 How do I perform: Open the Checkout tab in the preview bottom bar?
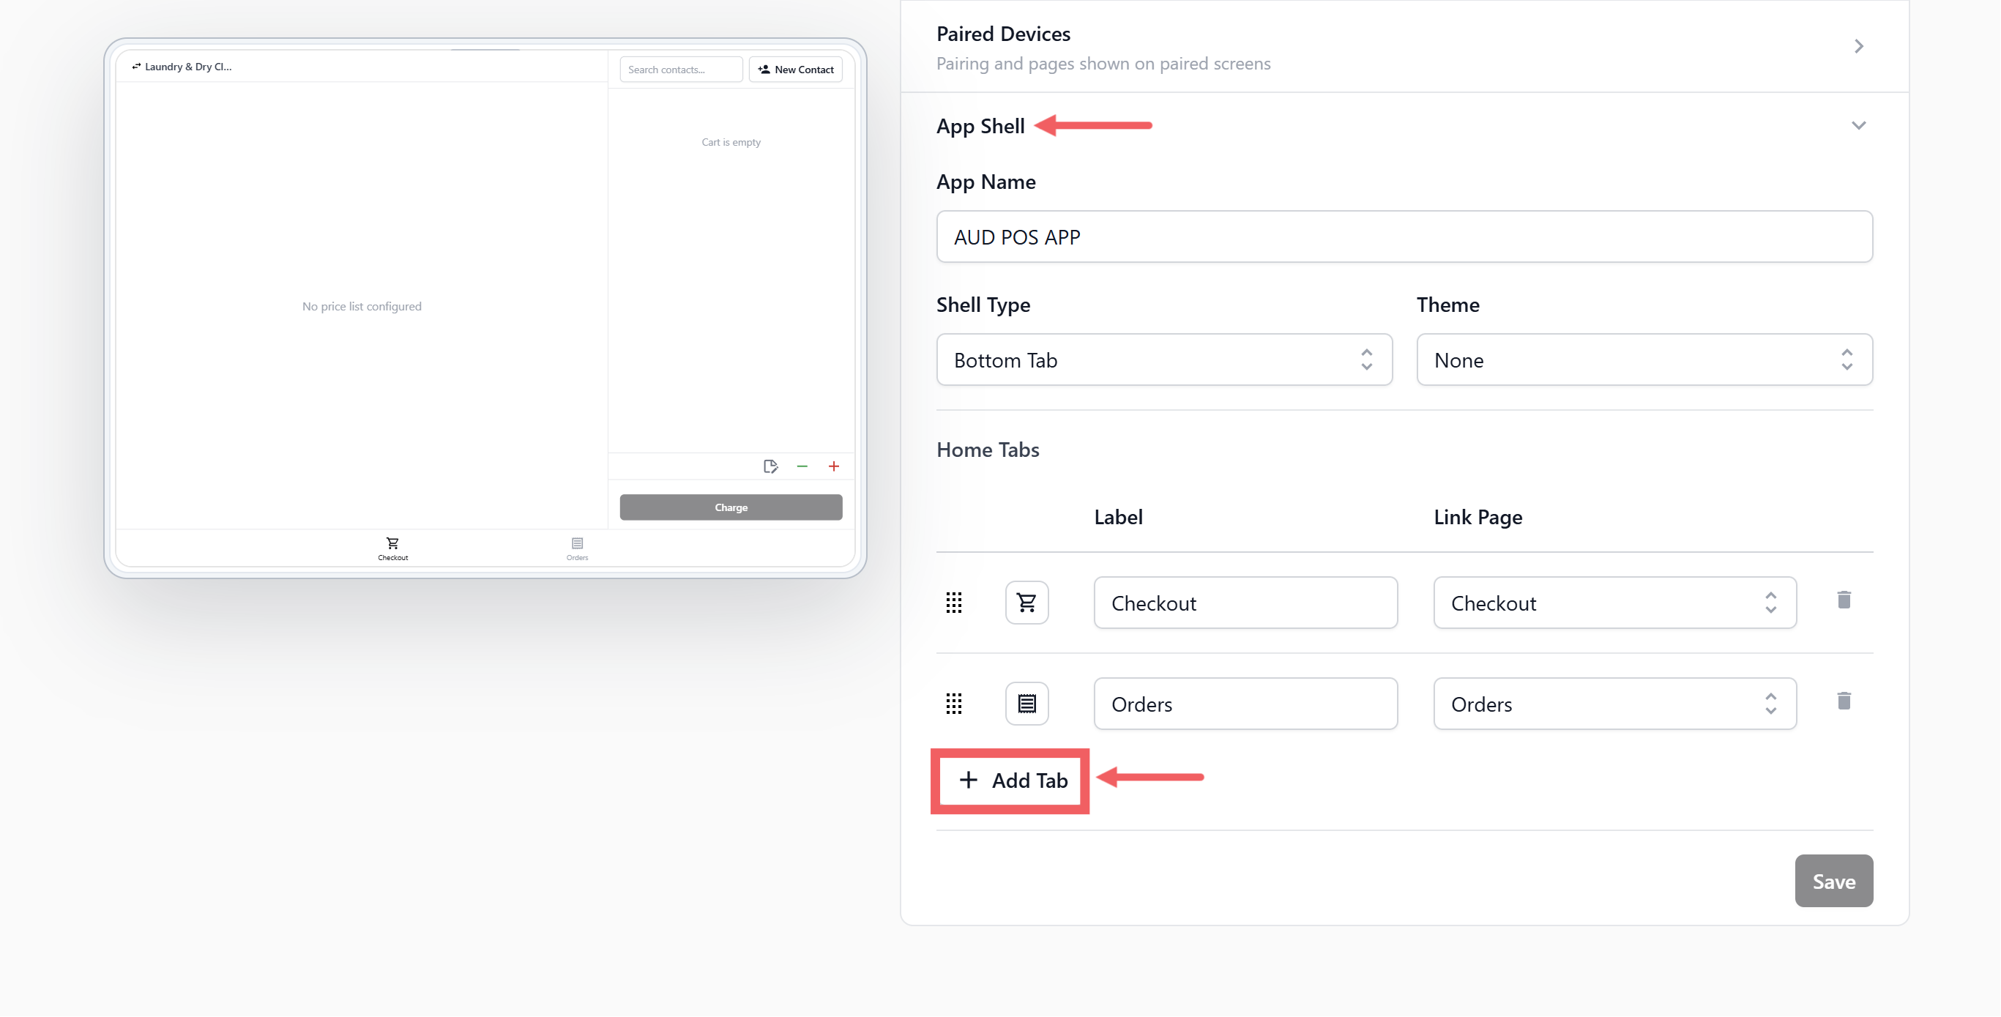[x=393, y=548]
